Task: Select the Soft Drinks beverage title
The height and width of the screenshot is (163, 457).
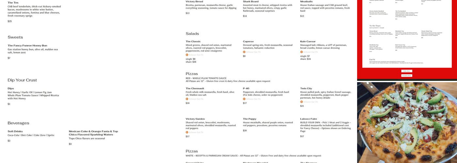Action: [x=15, y=131]
